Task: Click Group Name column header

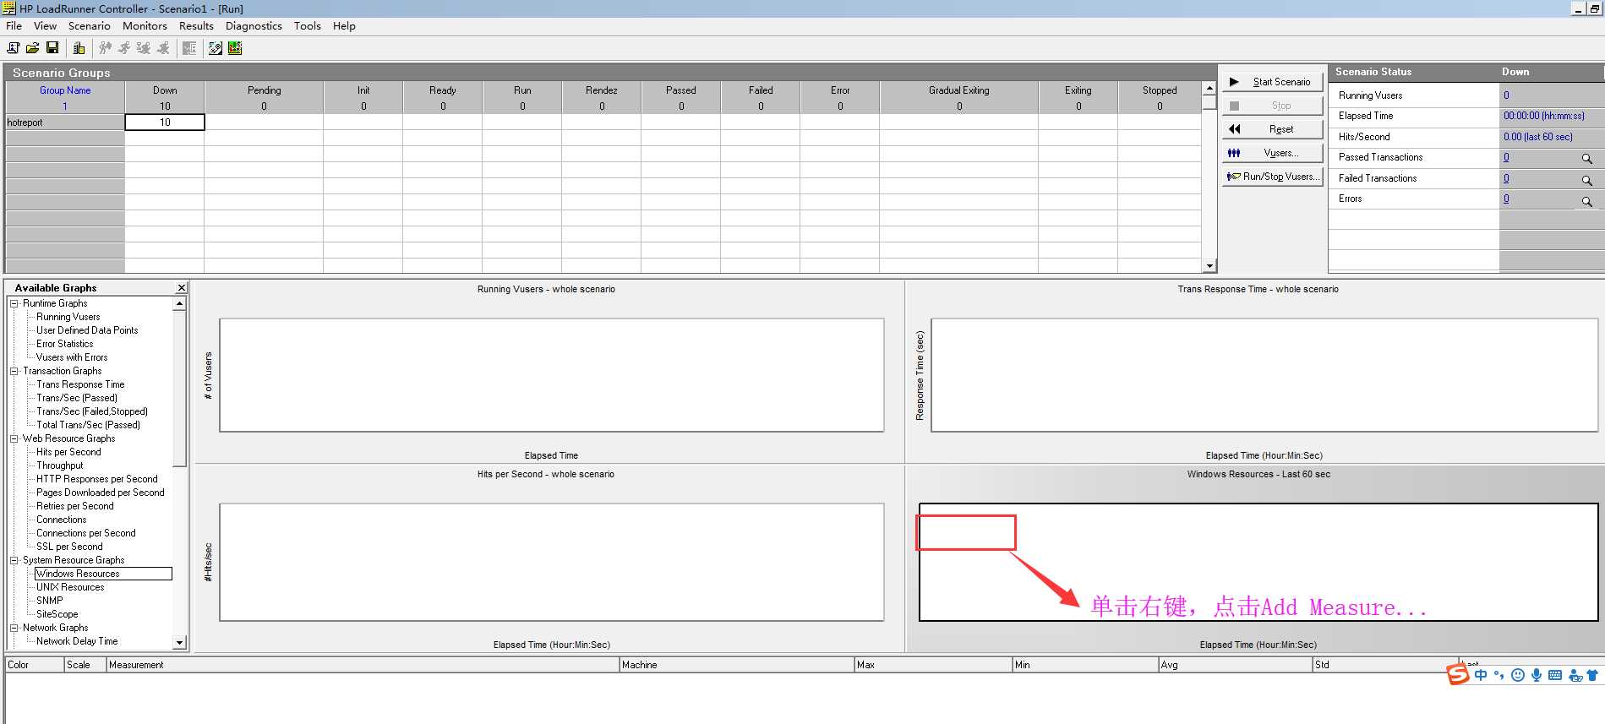Action: point(65,90)
